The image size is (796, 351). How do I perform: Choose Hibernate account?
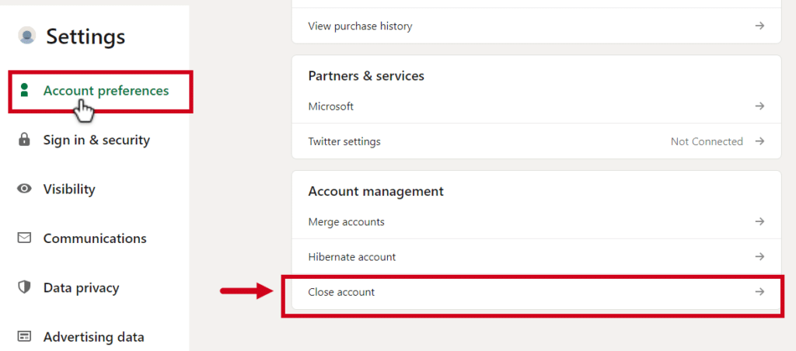coord(352,257)
